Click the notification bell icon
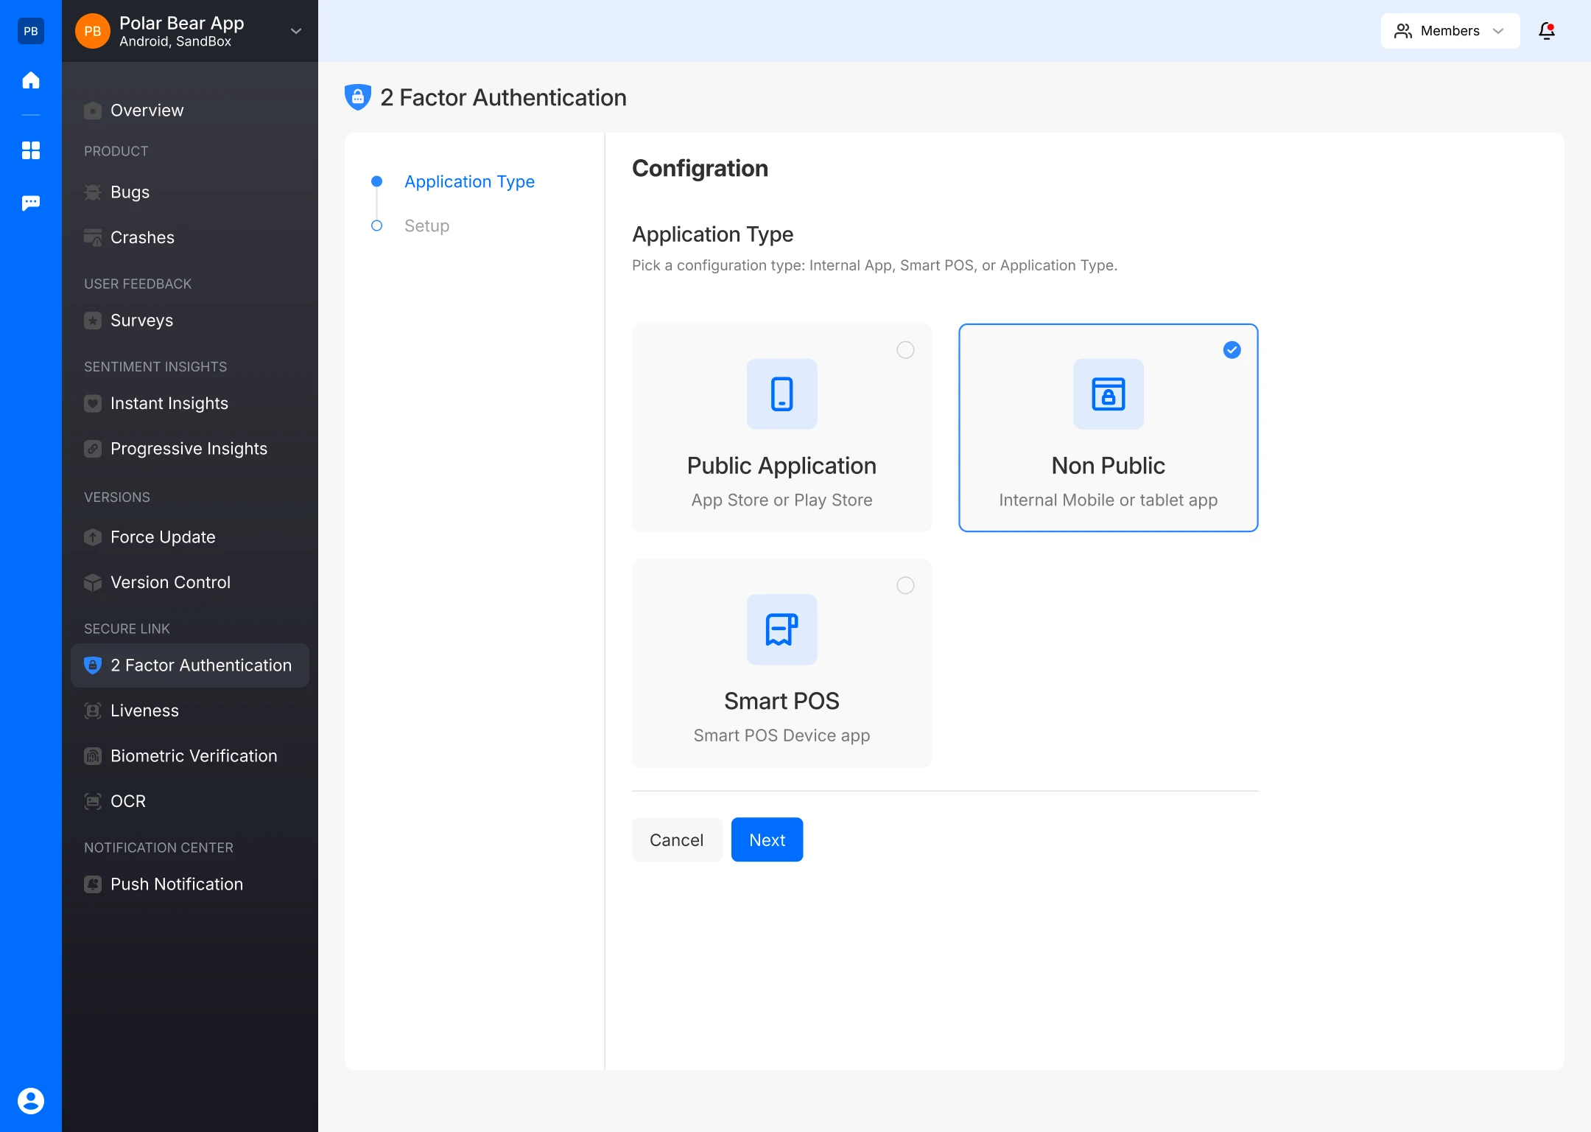 point(1546,31)
